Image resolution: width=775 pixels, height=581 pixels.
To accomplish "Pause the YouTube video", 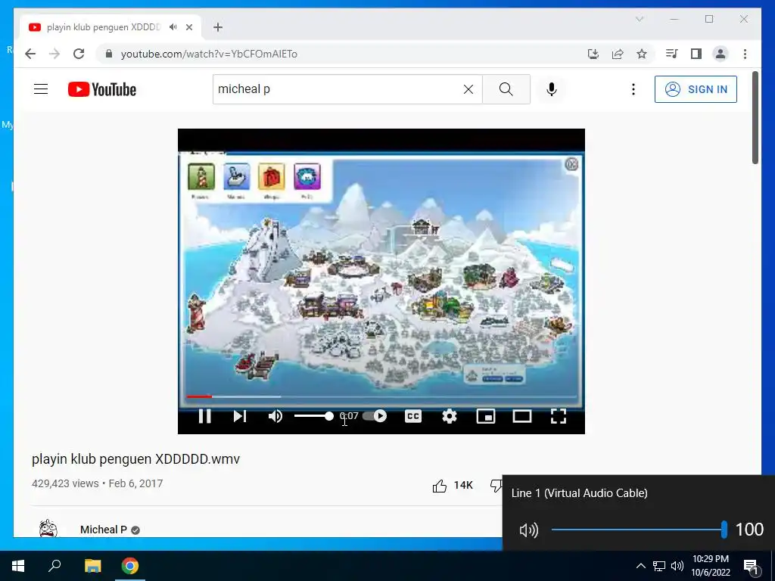I will pos(204,417).
